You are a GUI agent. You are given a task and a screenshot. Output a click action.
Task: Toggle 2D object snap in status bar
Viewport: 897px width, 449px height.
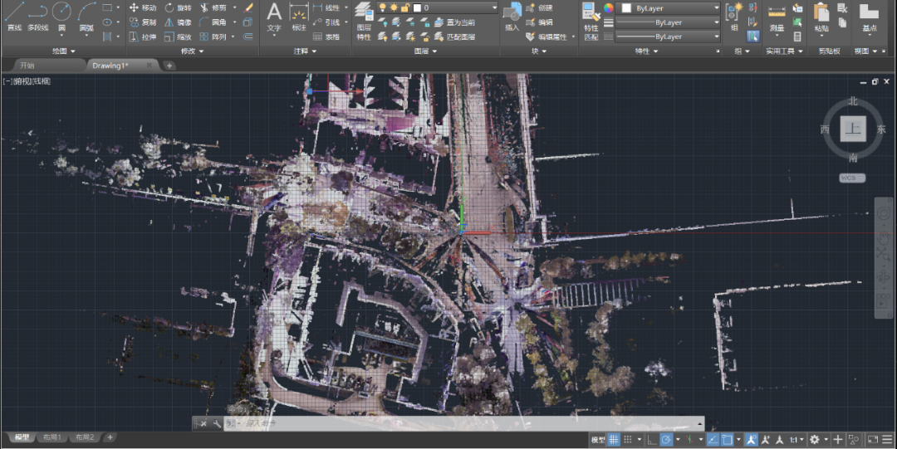(727, 439)
